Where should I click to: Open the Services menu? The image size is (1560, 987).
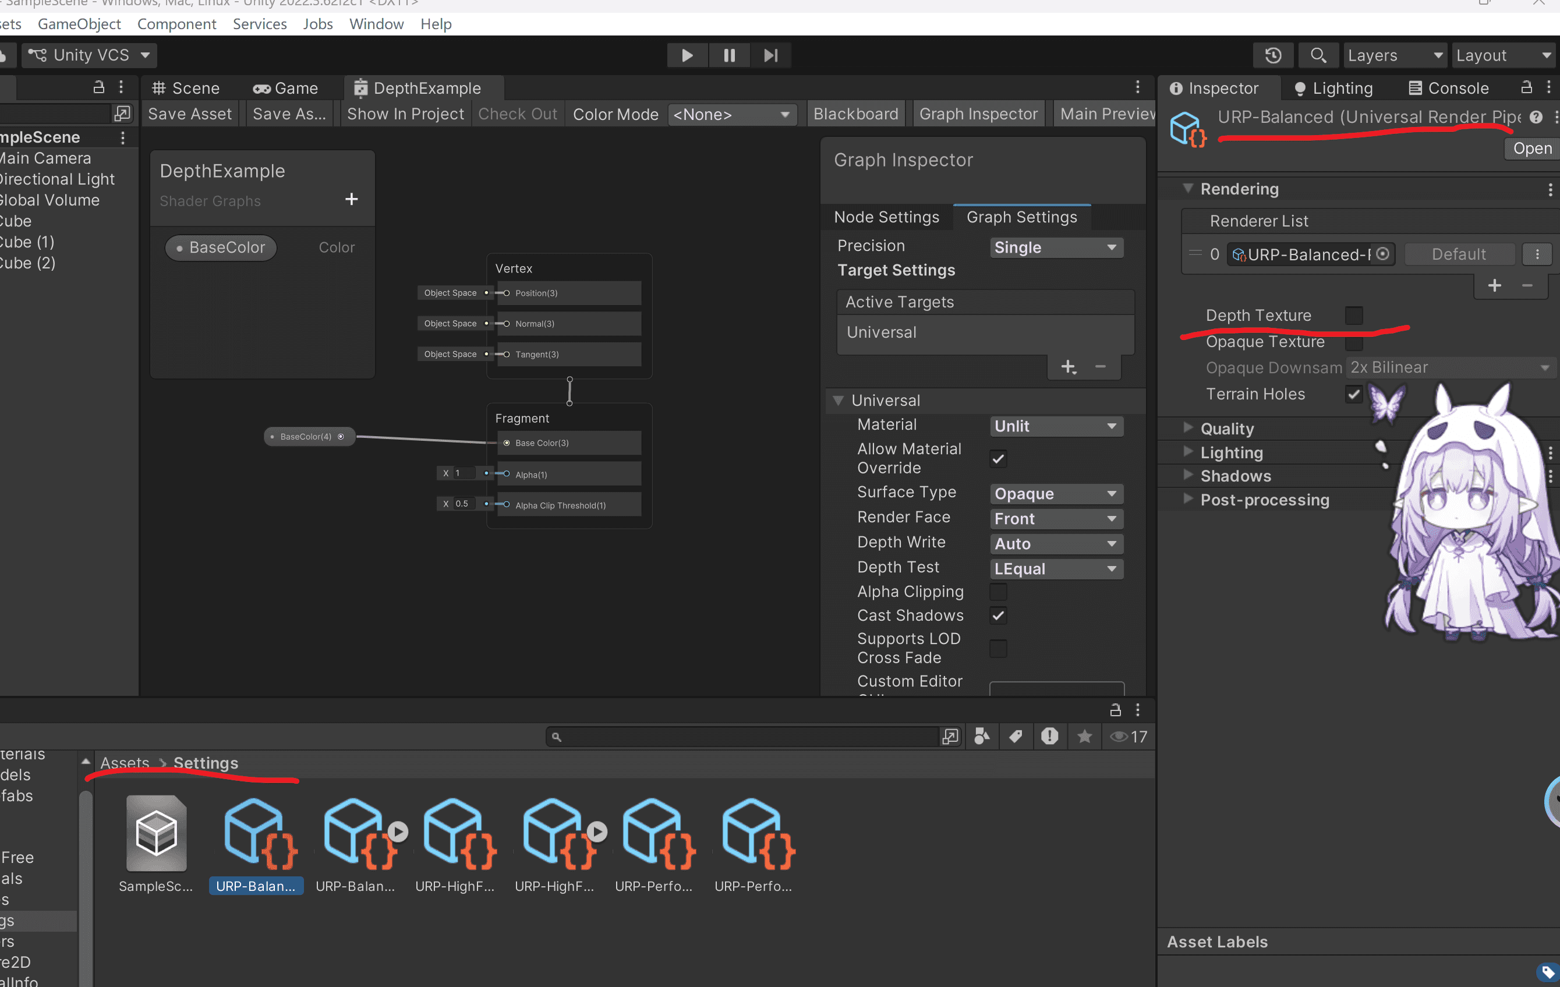click(260, 24)
